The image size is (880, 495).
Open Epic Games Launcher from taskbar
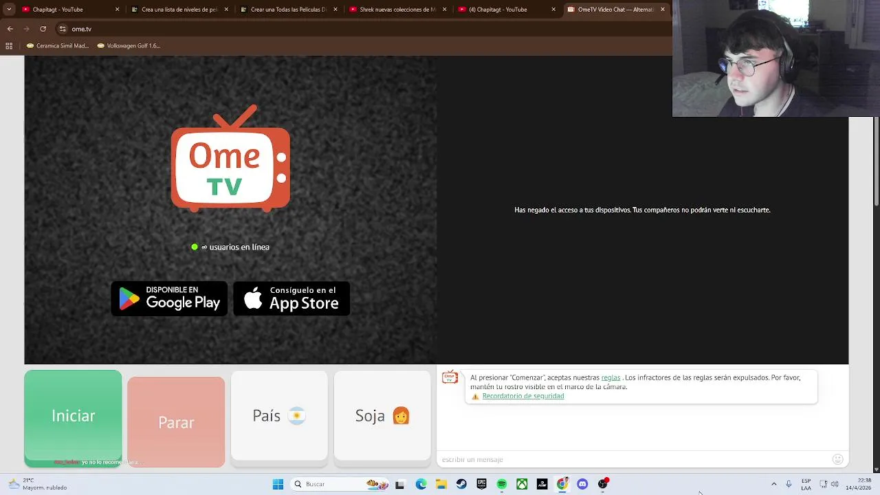coord(482,484)
